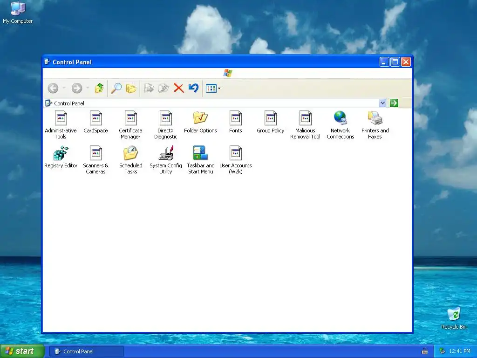Image resolution: width=477 pixels, height=358 pixels.
Task: Open Certificate Manager
Action: [130, 125]
